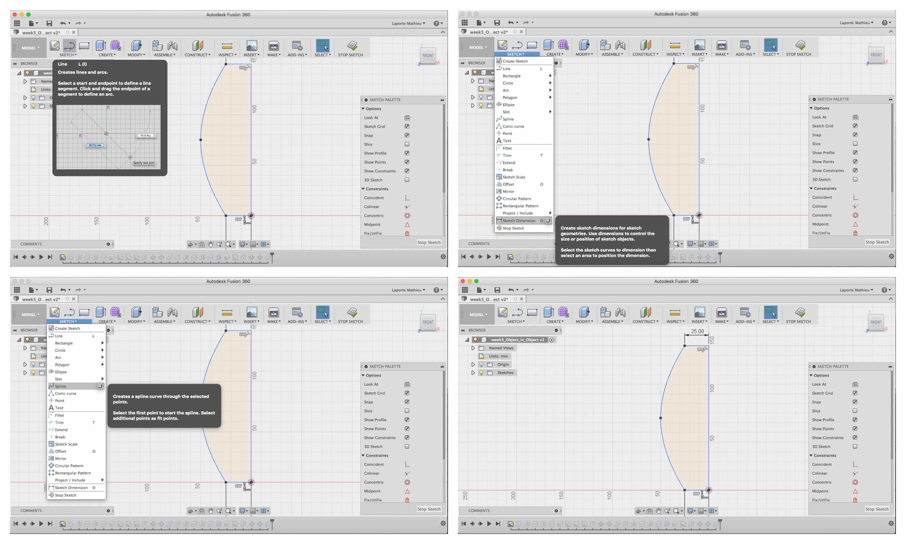The height and width of the screenshot is (544, 906).
Task: In the window with the Sketch Dimension tooltip, click the Rectangle toolbar icon
Action: pos(532,45)
